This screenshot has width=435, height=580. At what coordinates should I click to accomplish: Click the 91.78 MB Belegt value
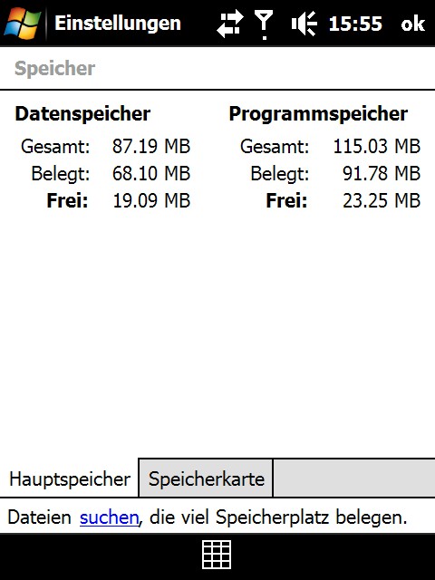[382, 173]
